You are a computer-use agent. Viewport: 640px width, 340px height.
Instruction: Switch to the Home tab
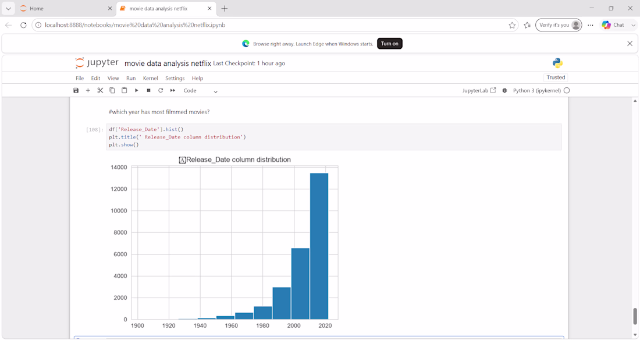click(65, 8)
